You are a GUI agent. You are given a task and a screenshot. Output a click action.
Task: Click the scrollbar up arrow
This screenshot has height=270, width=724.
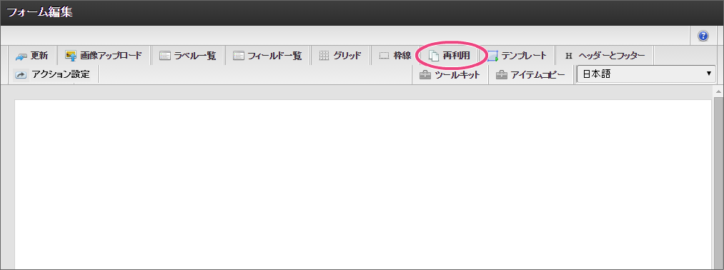[719, 91]
